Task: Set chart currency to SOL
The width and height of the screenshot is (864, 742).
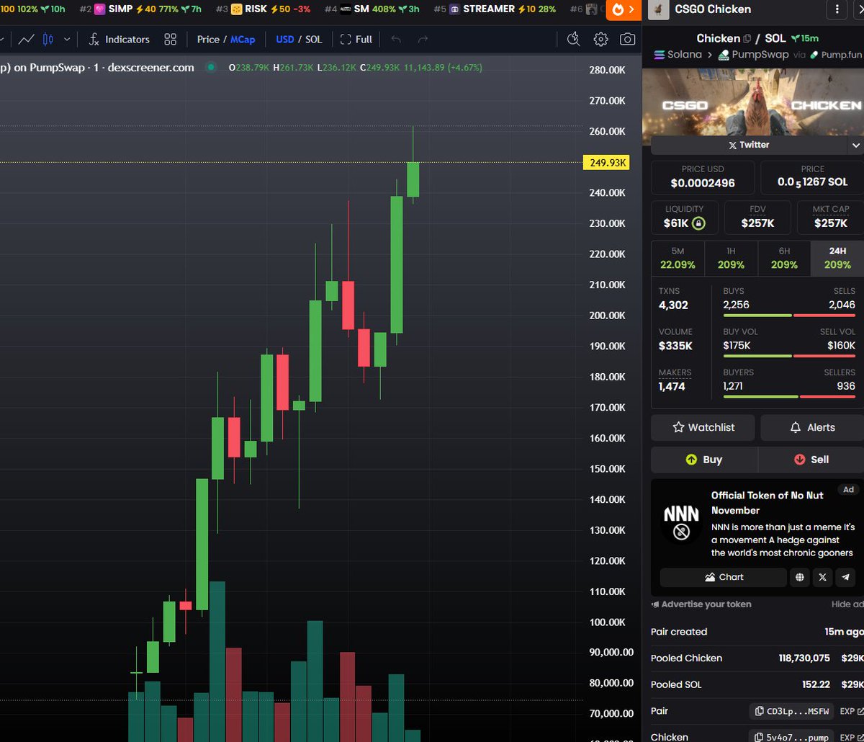Action: click(314, 39)
